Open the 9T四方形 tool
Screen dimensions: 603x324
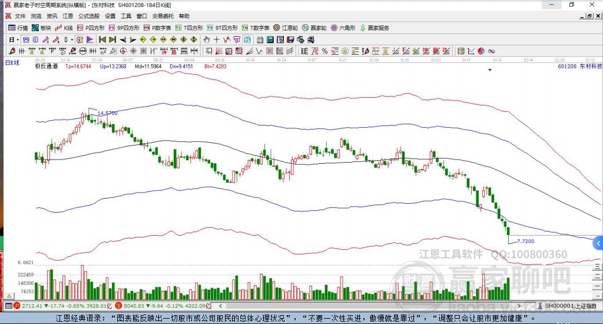(x=222, y=28)
